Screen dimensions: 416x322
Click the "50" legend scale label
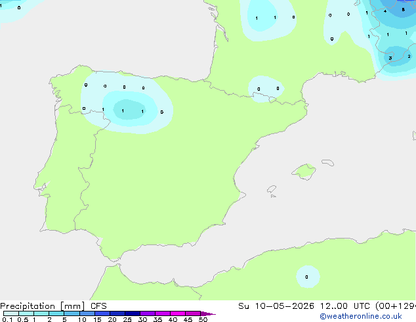[203, 319]
